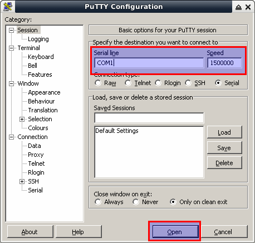Collapse the Connection category node

point(11,137)
